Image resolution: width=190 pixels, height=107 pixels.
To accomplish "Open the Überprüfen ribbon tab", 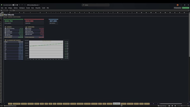I will 38,8.
